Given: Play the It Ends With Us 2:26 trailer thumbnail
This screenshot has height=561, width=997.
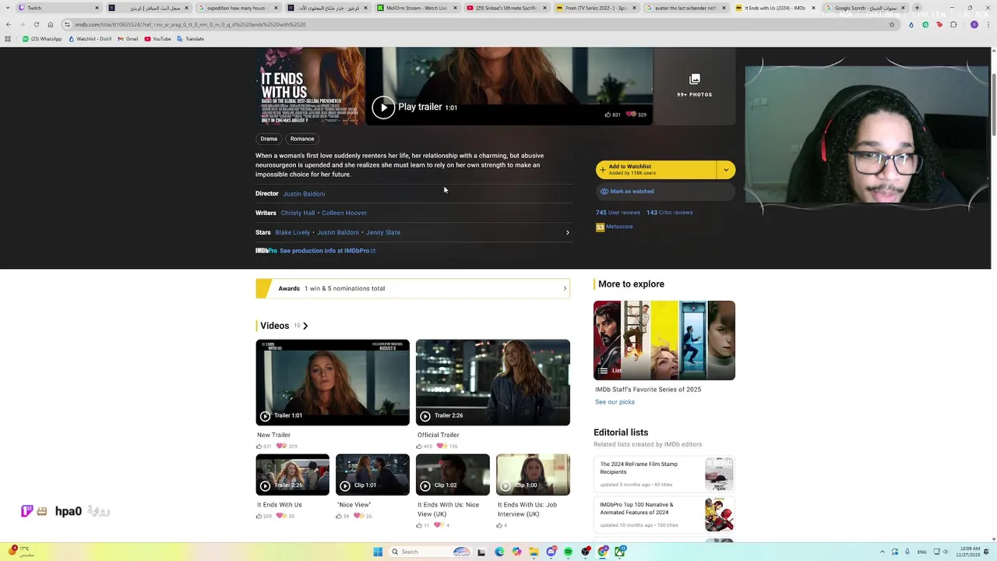Looking at the screenshot, I should pos(293,475).
